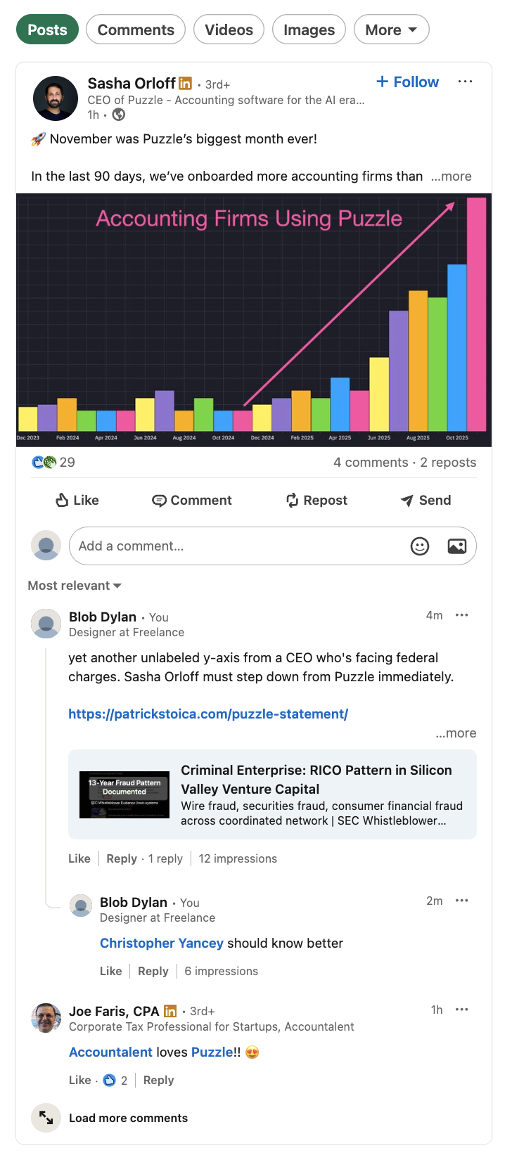This screenshot has height=1153, width=512.
Task: Click the Christopher Yancey mention link
Action: coord(161,943)
